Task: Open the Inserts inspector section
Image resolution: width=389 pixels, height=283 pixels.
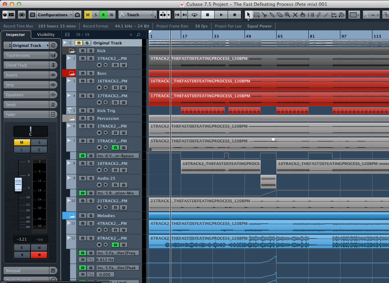Action: [x=26, y=75]
